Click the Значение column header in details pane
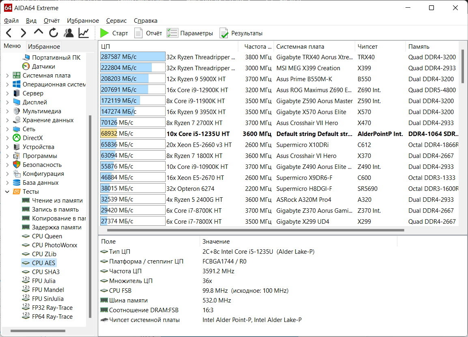468x337 pixels. tap(298, 242)
